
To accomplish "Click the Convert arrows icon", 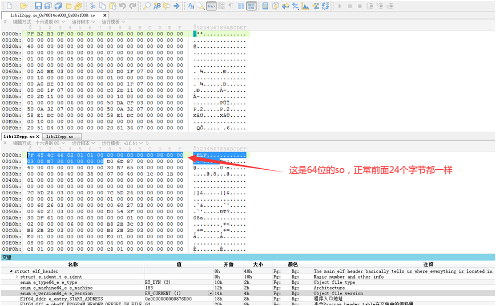I will [x=285, y=6].
